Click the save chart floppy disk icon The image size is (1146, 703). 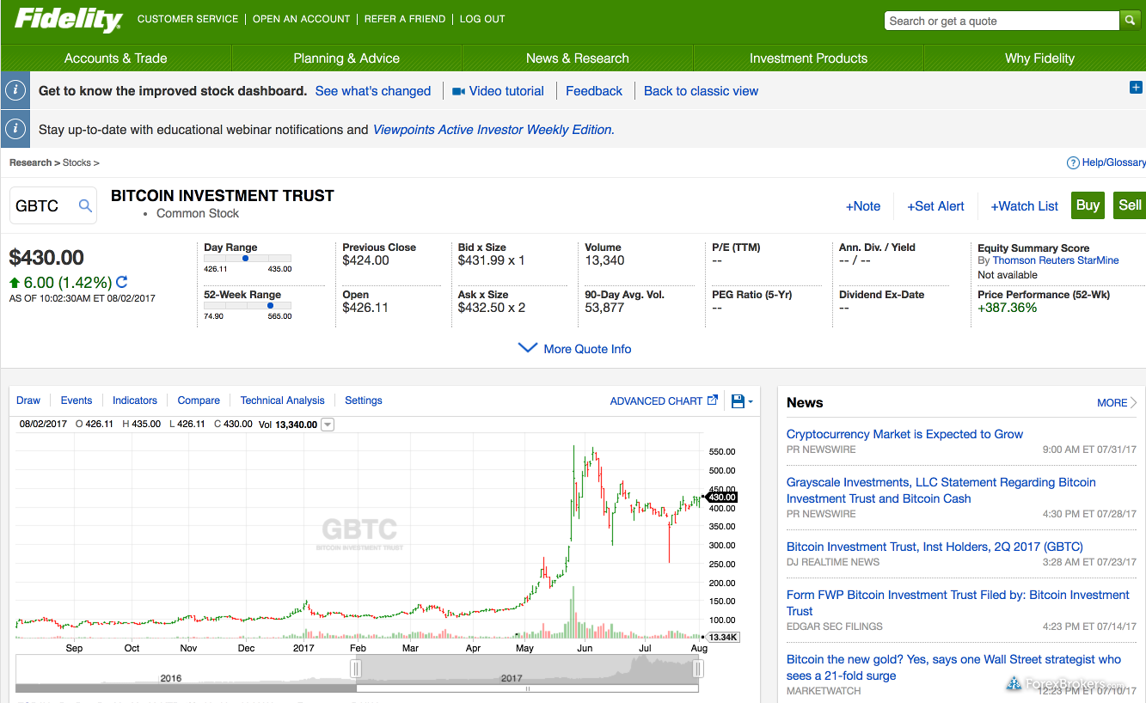point(738,401)
